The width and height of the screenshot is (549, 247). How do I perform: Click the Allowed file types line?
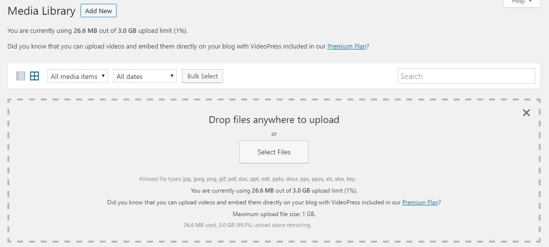[248, 179]
